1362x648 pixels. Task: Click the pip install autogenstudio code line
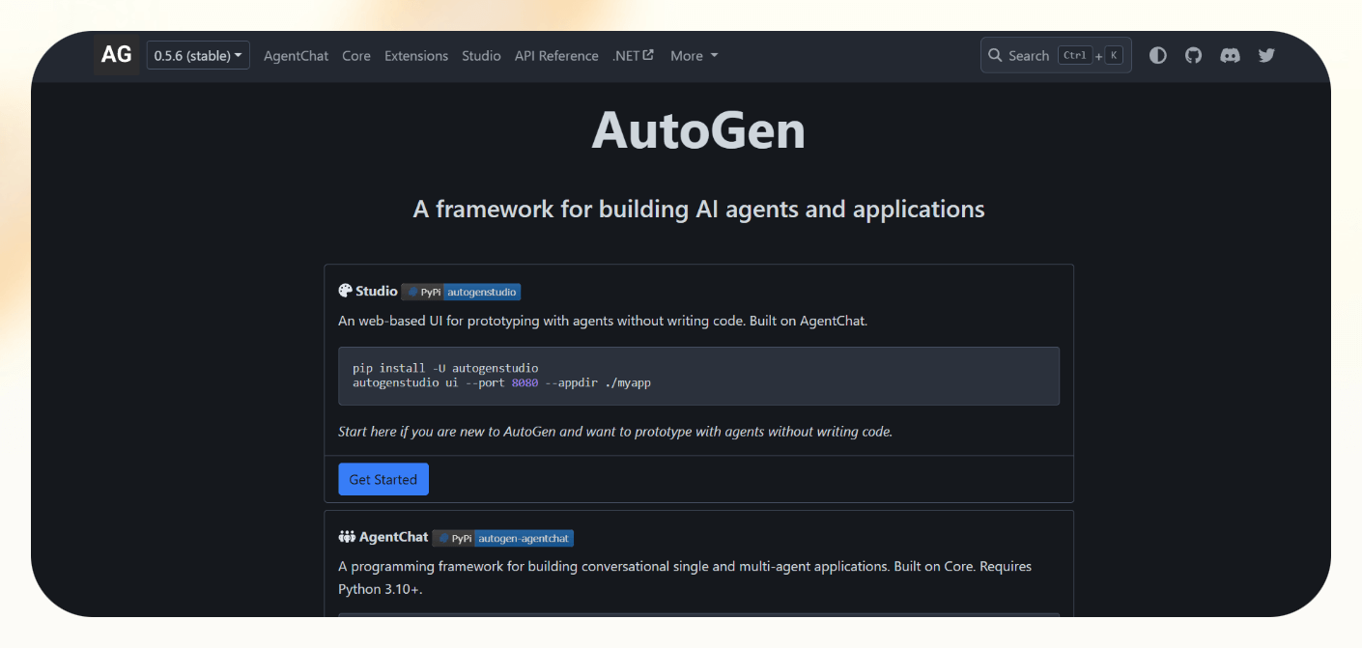click(x=445, y=368)
